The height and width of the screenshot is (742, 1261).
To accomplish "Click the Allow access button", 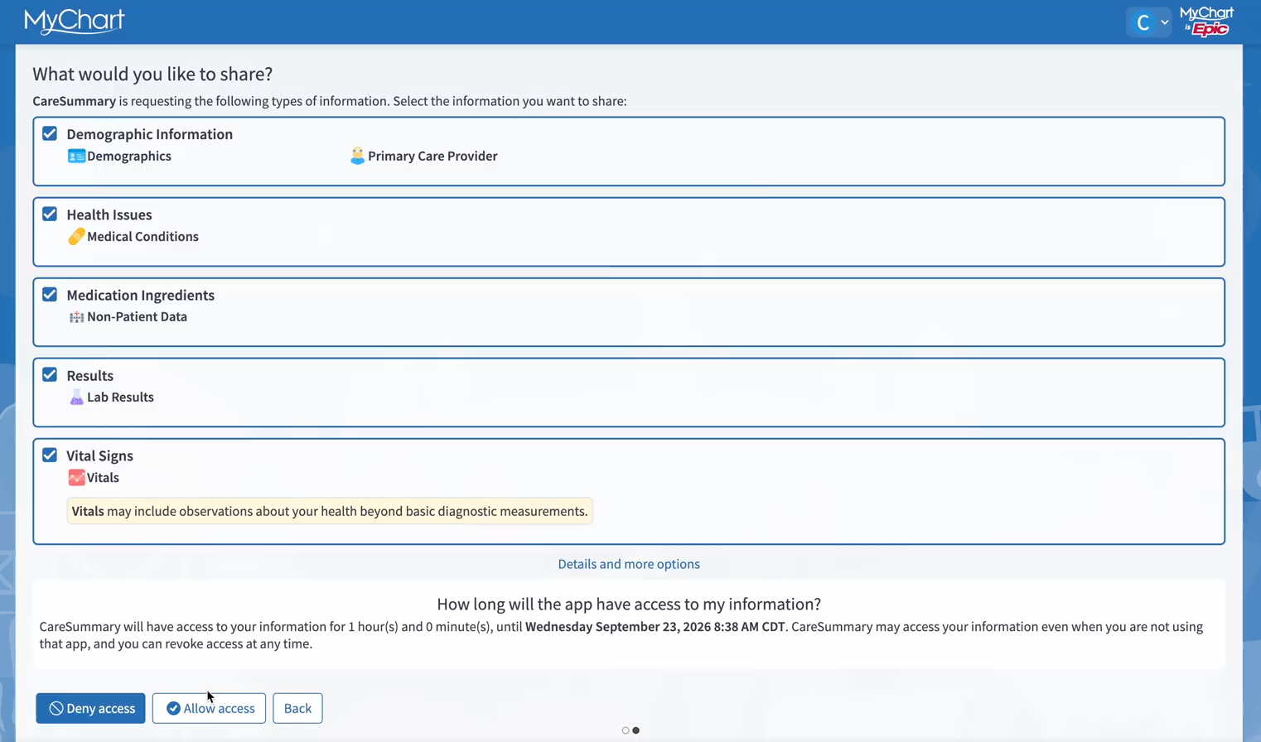I will pyautogui.click(x=209, y=708).
